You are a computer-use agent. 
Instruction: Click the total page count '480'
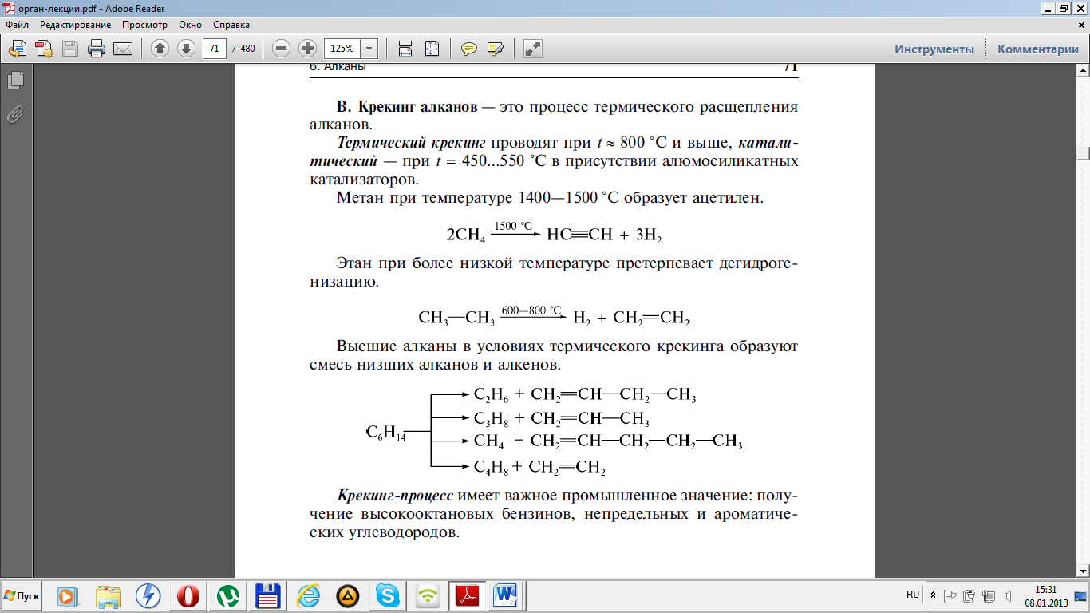point(247,49)
